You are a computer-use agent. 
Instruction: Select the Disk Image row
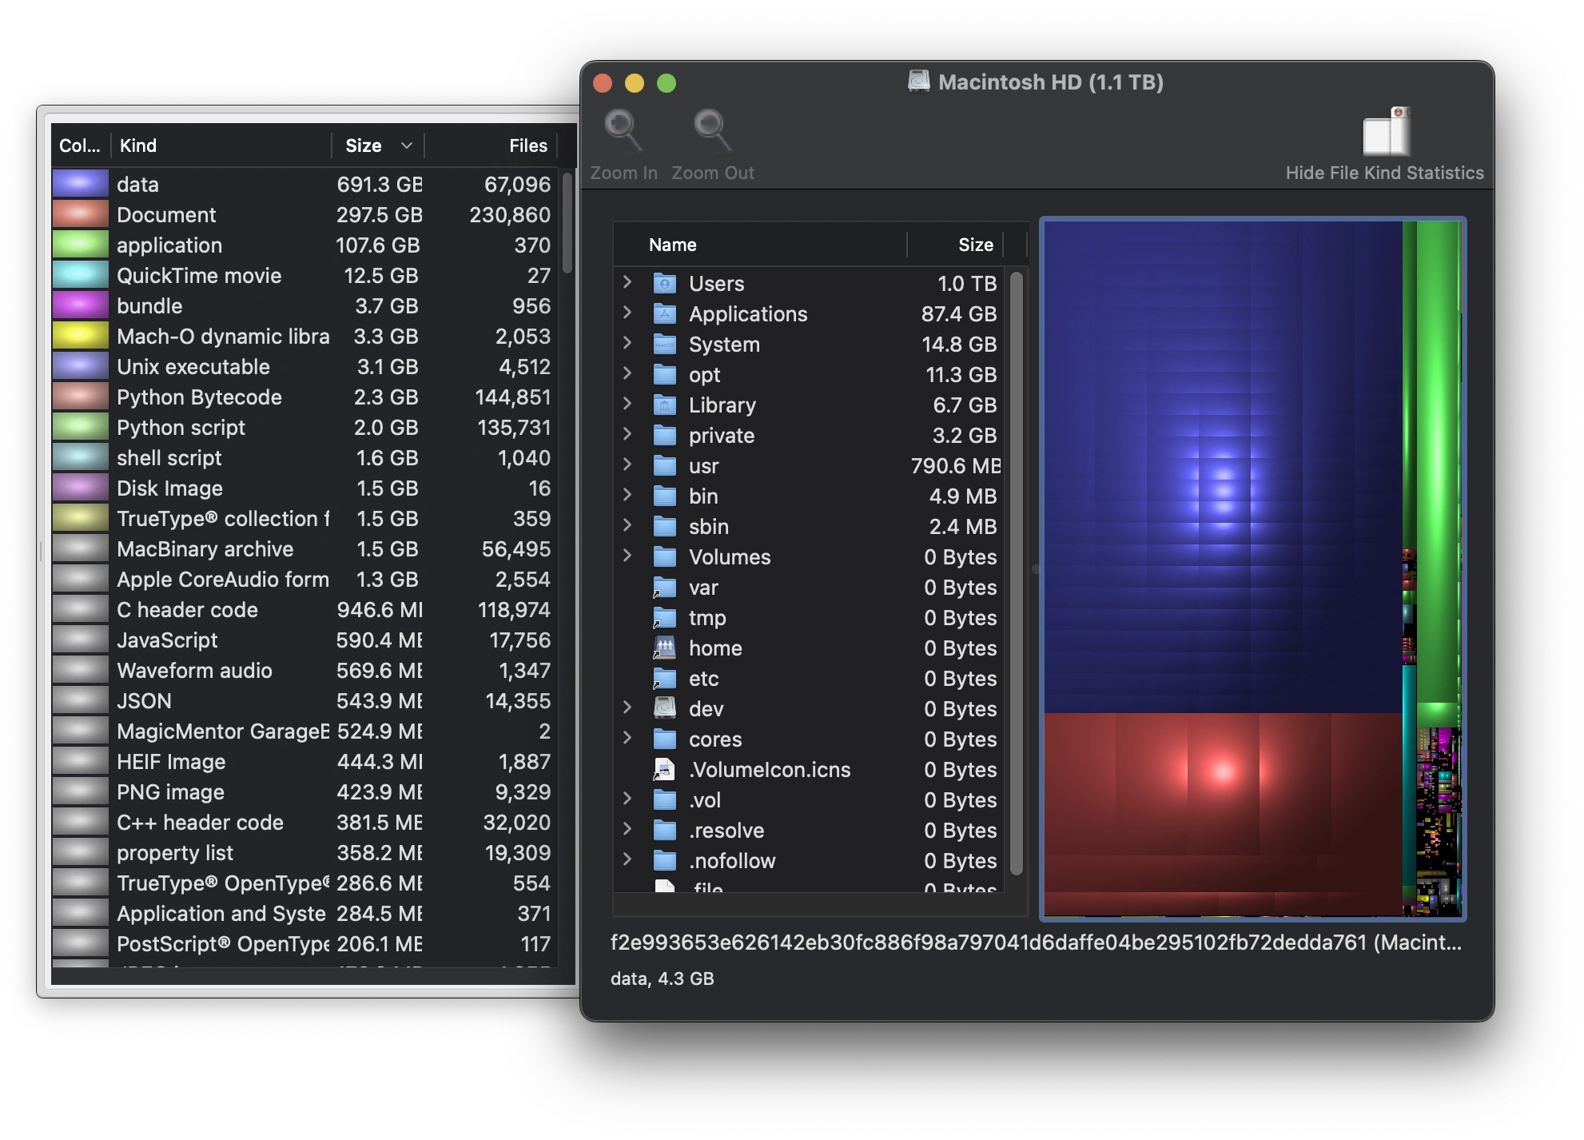[304, 488]
